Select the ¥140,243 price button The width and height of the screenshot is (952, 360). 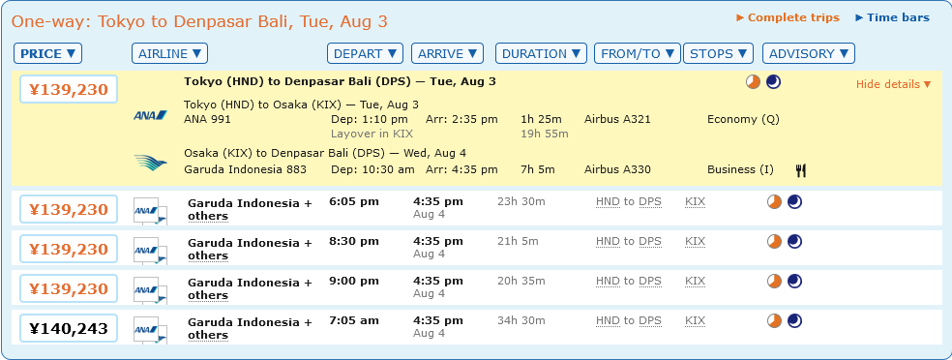coord(69,328)
